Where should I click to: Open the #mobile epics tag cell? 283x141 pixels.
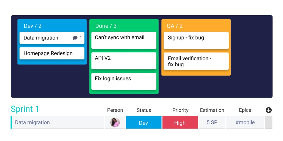click(245, 122)
